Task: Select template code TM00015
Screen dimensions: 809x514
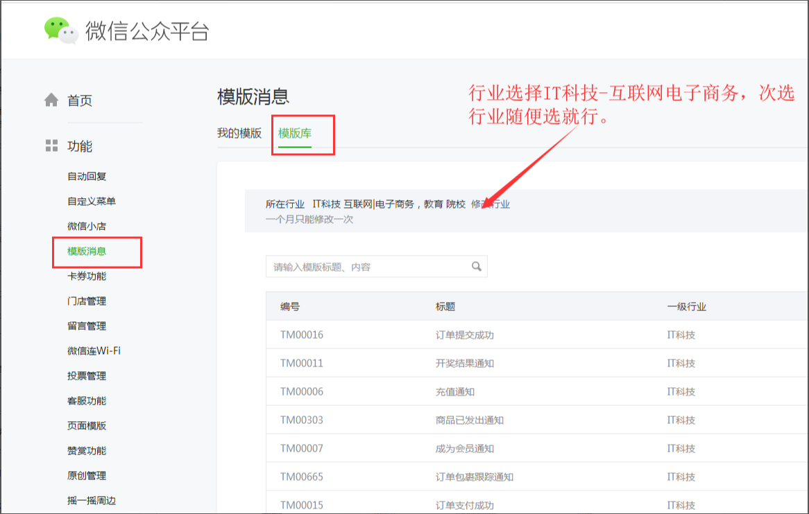Action: coord(302,505)
